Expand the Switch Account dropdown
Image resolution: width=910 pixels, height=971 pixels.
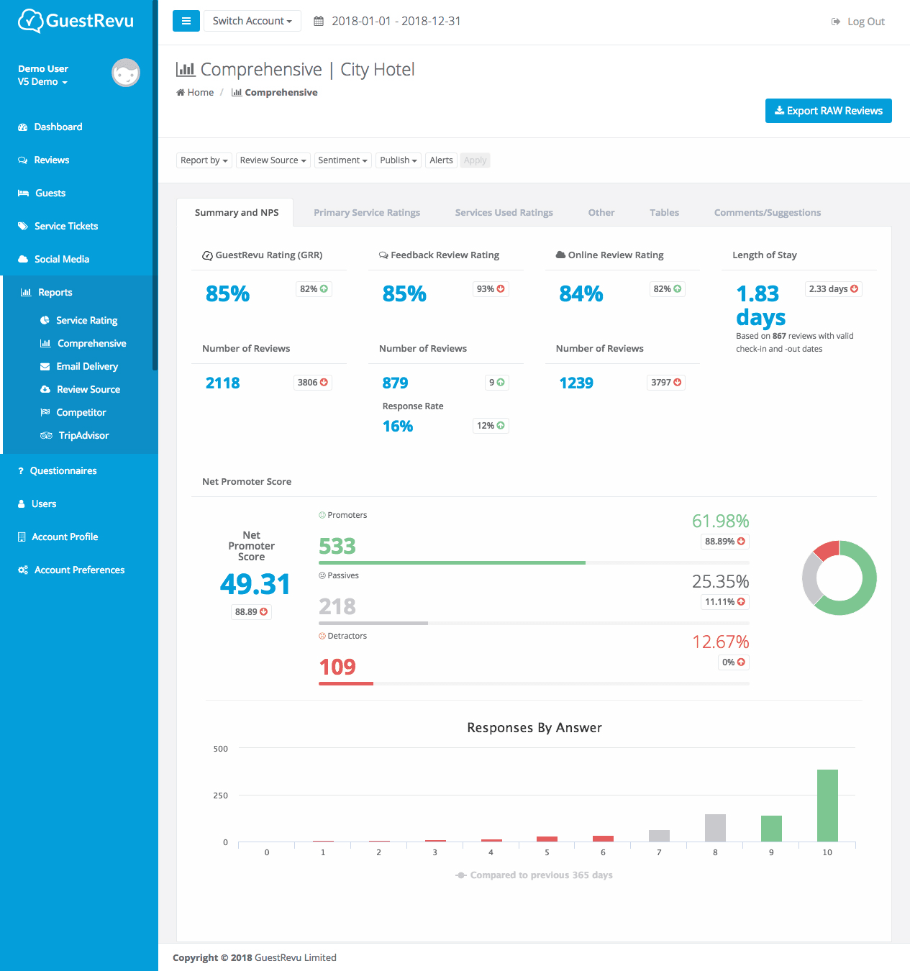[x=252, y=21]
